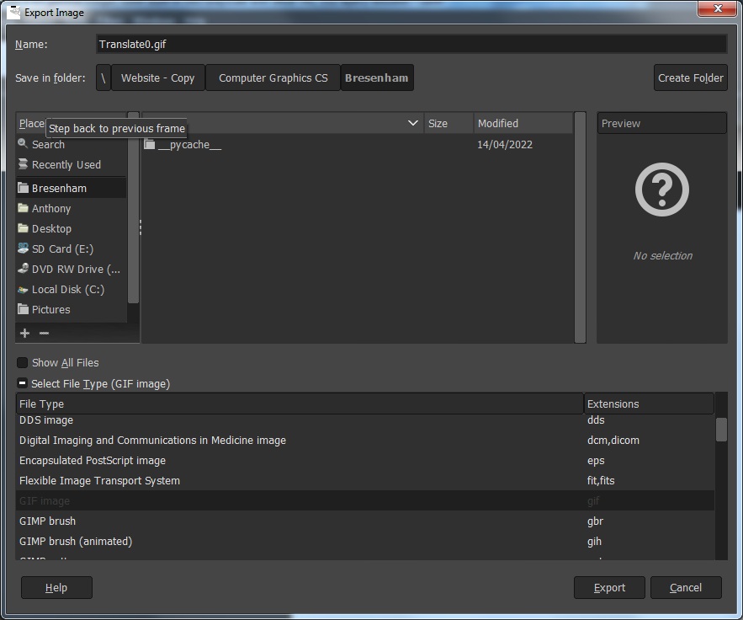The height and width of the screenshot is (620, 743).
Task: Click the __pycache__ folder icon
Action: pos(149,144)
